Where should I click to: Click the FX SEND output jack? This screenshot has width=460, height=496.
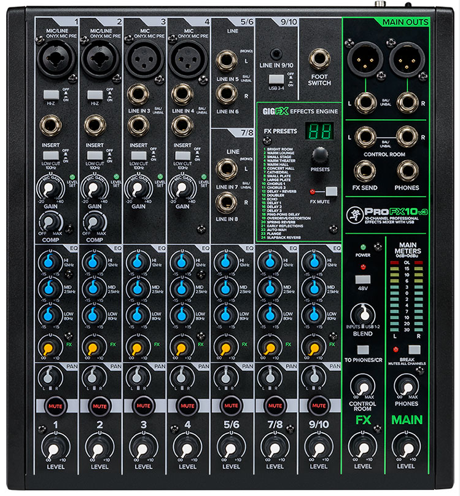pyautogui.click(x=365, y=171)
